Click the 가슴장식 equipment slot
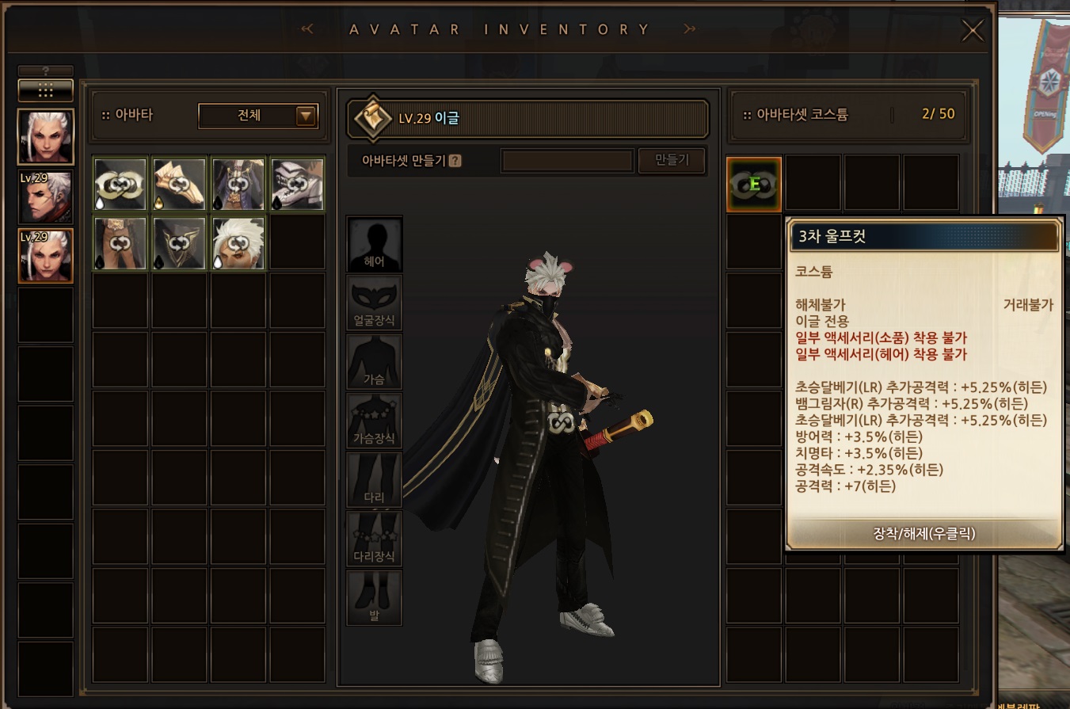This screenshot has width=1070, height=709. click(x=374, y=421)
